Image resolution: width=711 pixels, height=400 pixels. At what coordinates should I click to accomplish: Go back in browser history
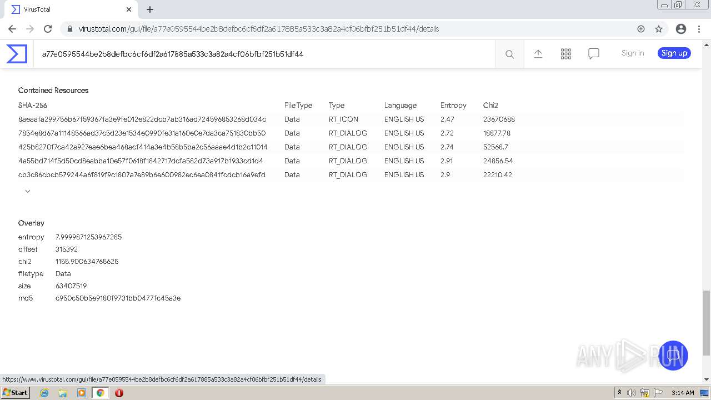click(x=12, y=29)
